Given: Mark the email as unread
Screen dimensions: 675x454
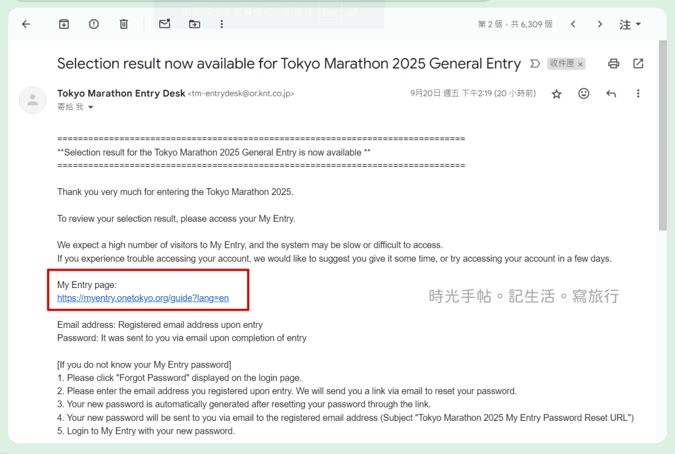Looking at the screenshot, I should 165,24.
